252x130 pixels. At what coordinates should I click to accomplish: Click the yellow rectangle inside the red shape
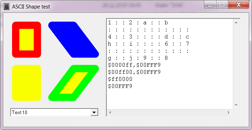pyautogui.click(x=27, y=40)
